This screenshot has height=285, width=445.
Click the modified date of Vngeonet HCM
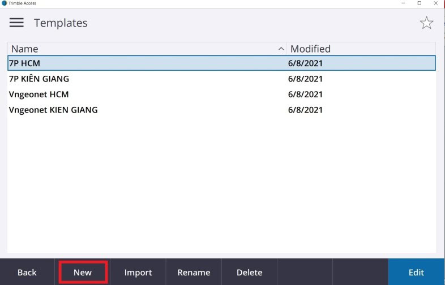(x=305, y=94)
